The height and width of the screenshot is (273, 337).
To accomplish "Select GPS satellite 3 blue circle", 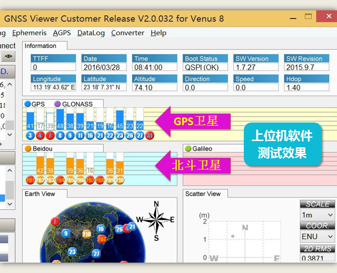I will click(30, 136).
